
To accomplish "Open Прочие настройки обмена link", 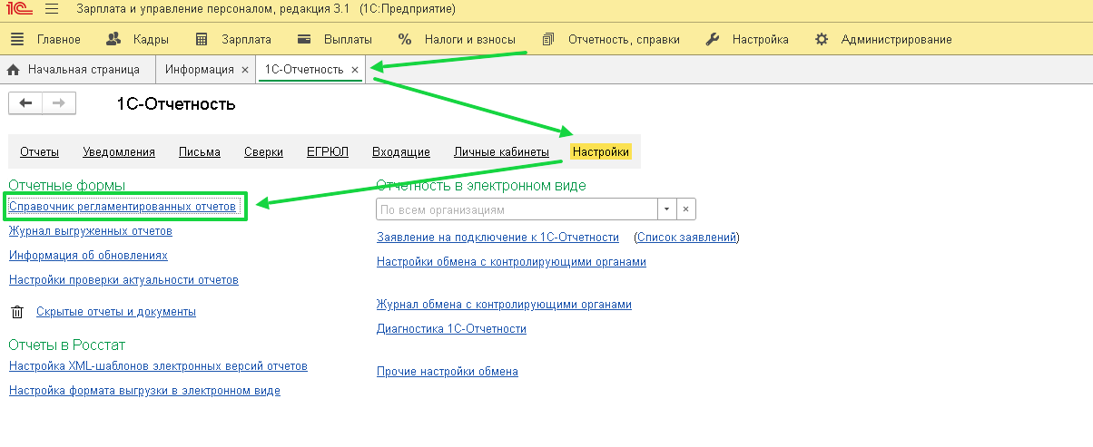I will (448, 372).
